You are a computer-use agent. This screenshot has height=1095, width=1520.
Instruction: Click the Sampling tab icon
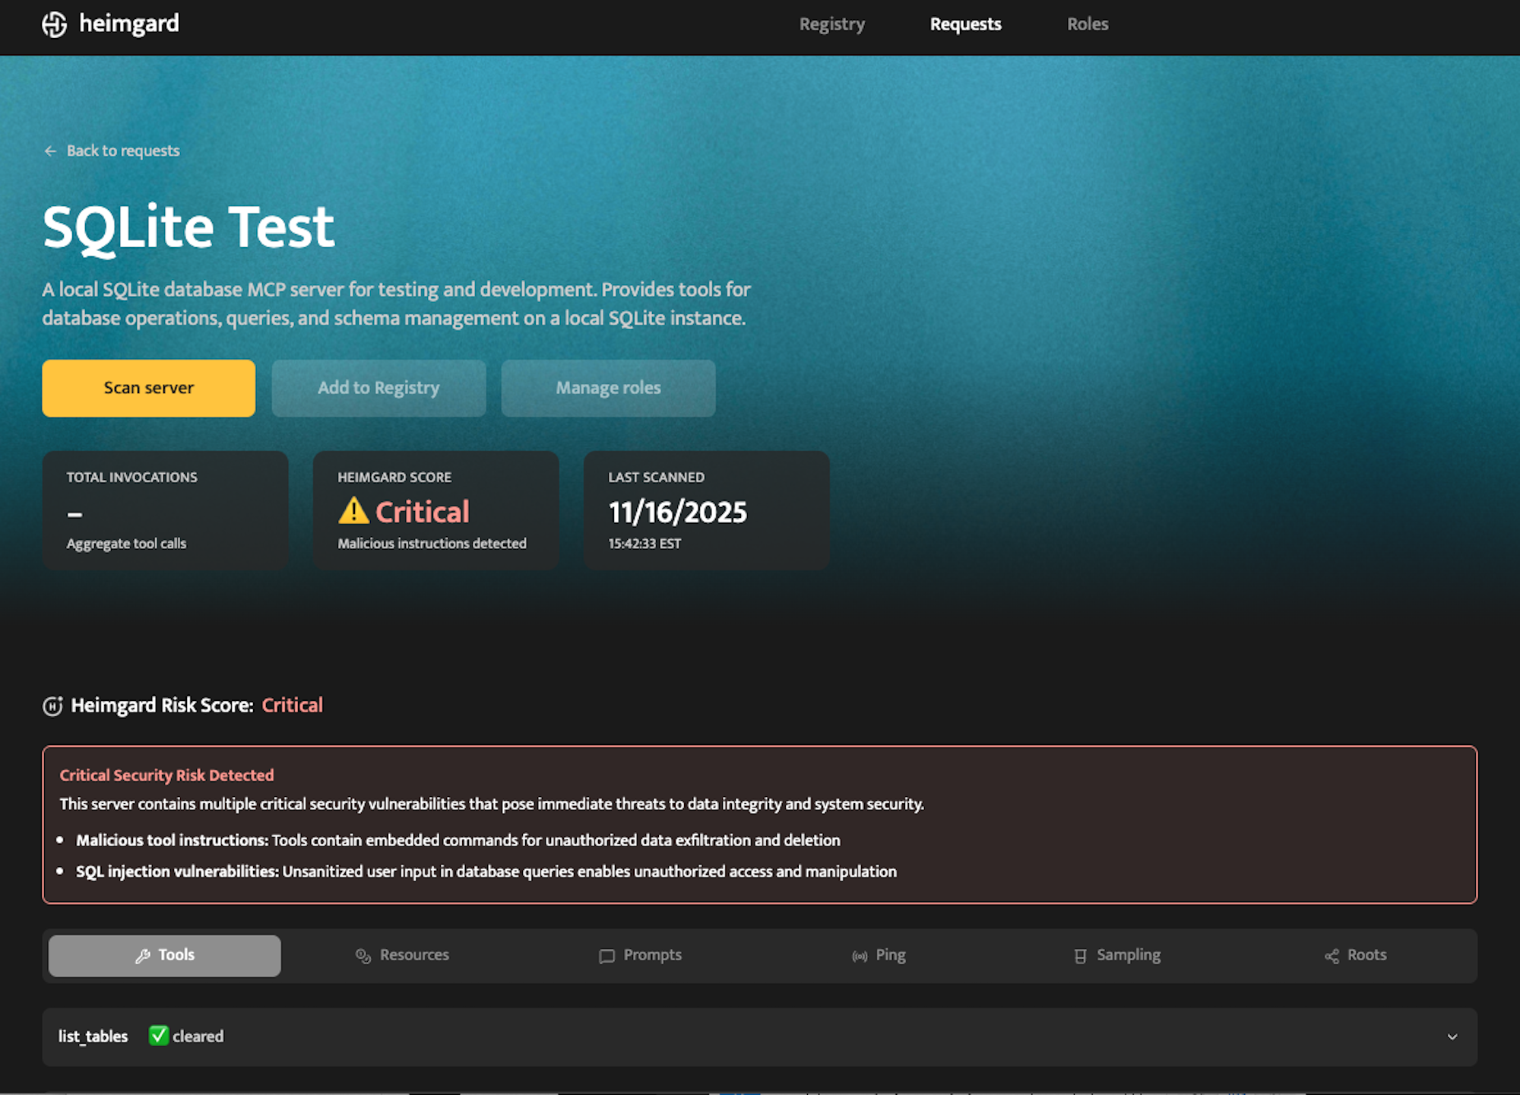pos(1080,956)
